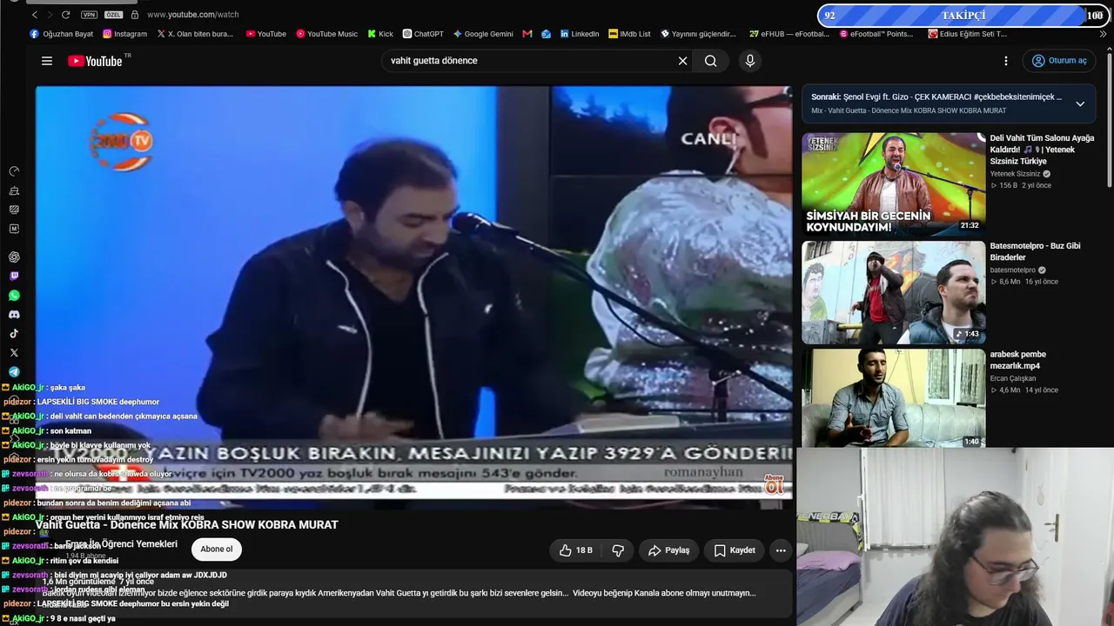Open YouTube settings three-dot menu

coord(1006,61)
